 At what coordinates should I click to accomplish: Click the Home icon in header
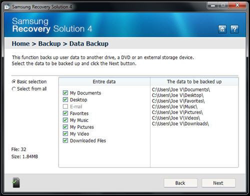coord(222,29)
